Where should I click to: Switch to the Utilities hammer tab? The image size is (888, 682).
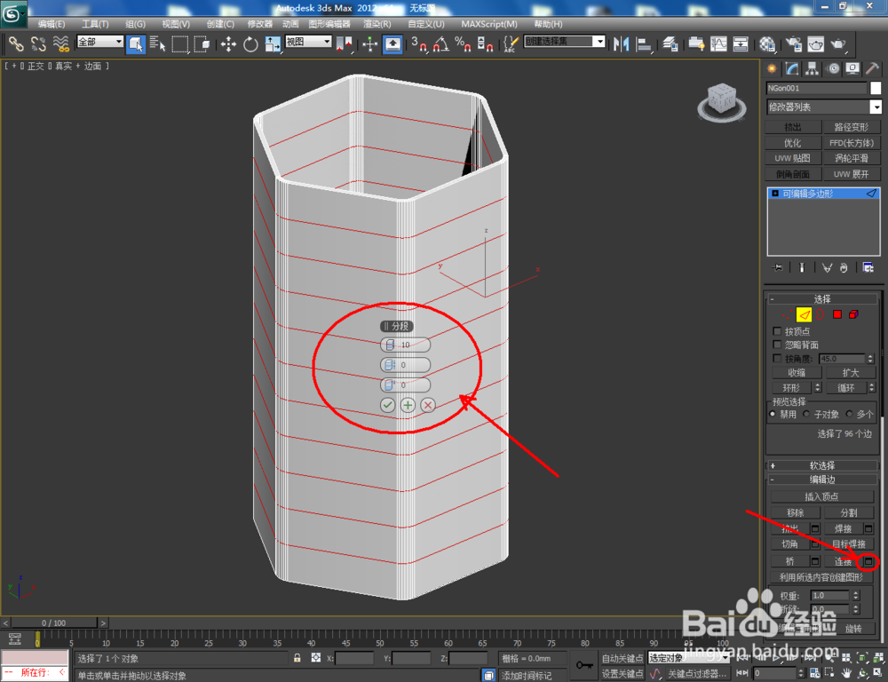[x=872, y=68]
